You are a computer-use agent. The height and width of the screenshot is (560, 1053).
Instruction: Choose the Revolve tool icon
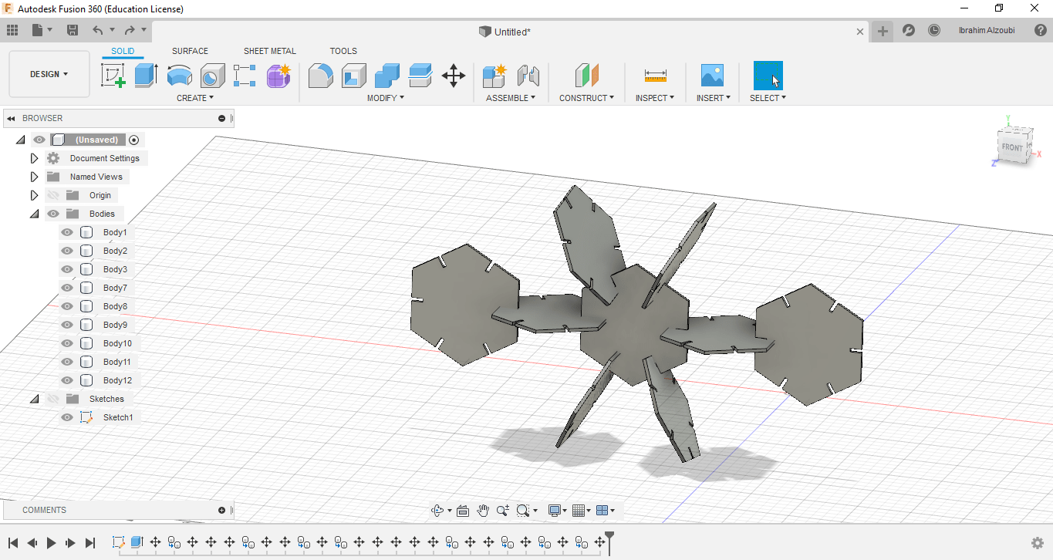(180, 76)
